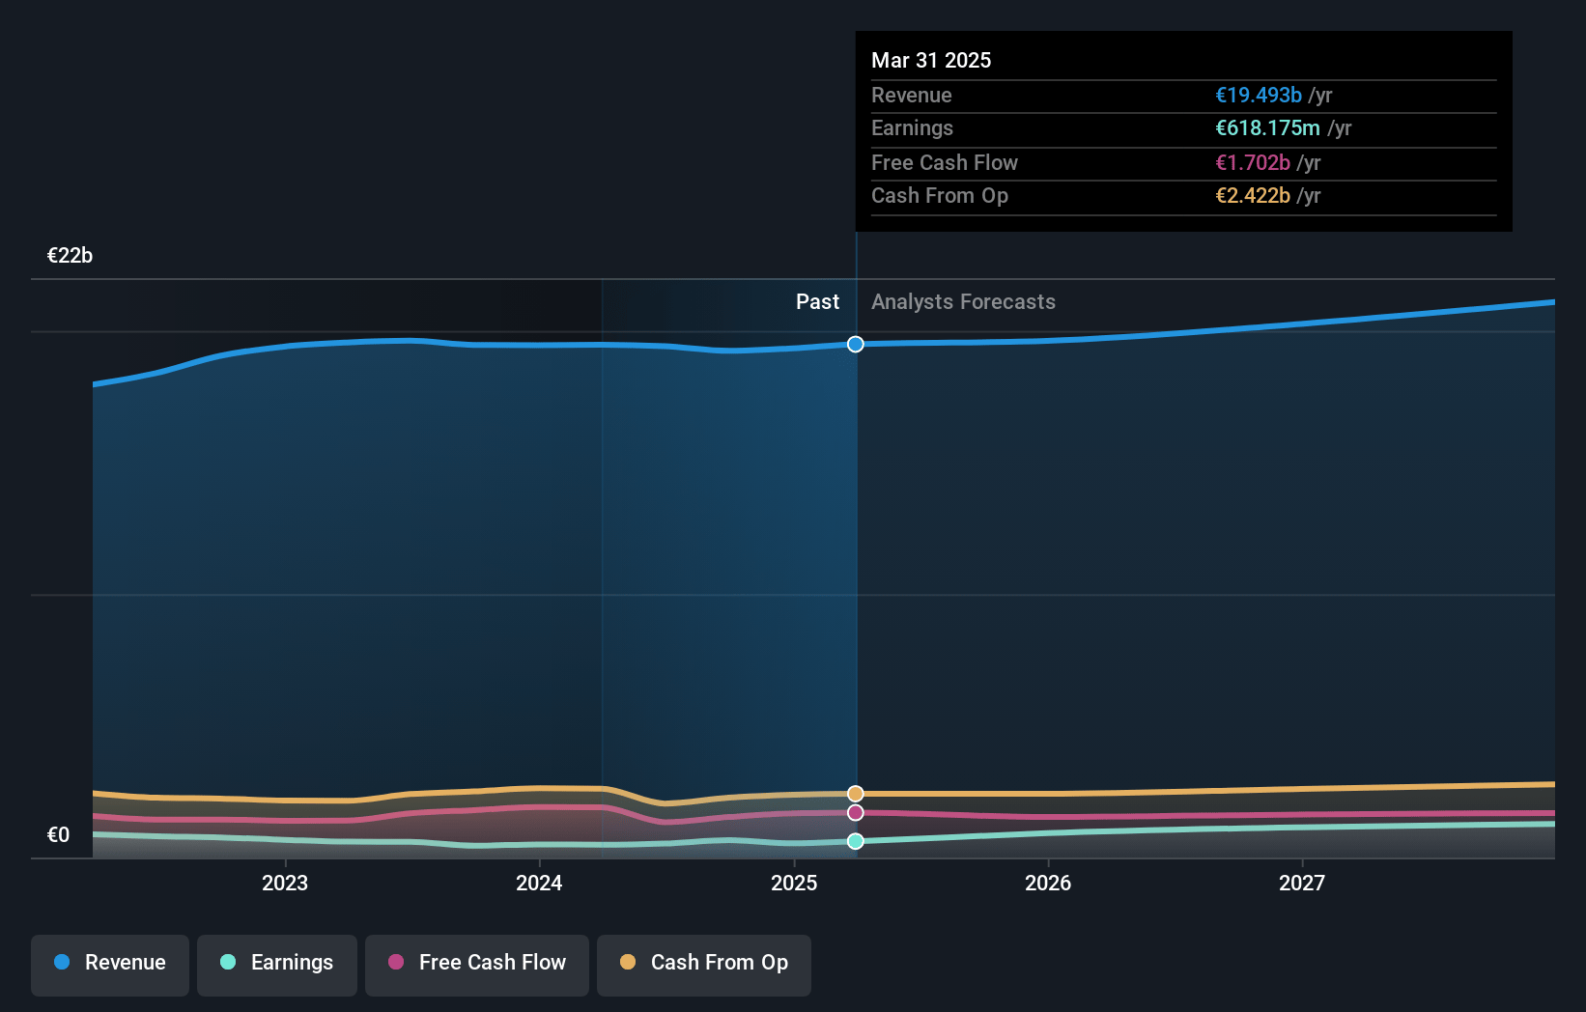The height and width of the screenshot is (1012, 1586).
Task: Toggle the Free Cash Flow legend button
Action: point(477,965)
